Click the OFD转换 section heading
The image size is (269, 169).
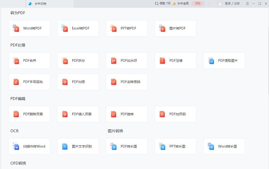tap(18, 163)
